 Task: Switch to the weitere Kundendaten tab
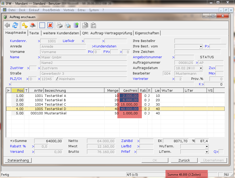pos(61,33)
